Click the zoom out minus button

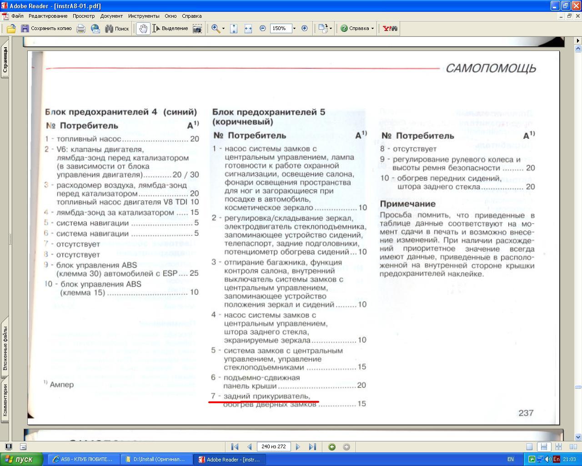pos(262,28)
